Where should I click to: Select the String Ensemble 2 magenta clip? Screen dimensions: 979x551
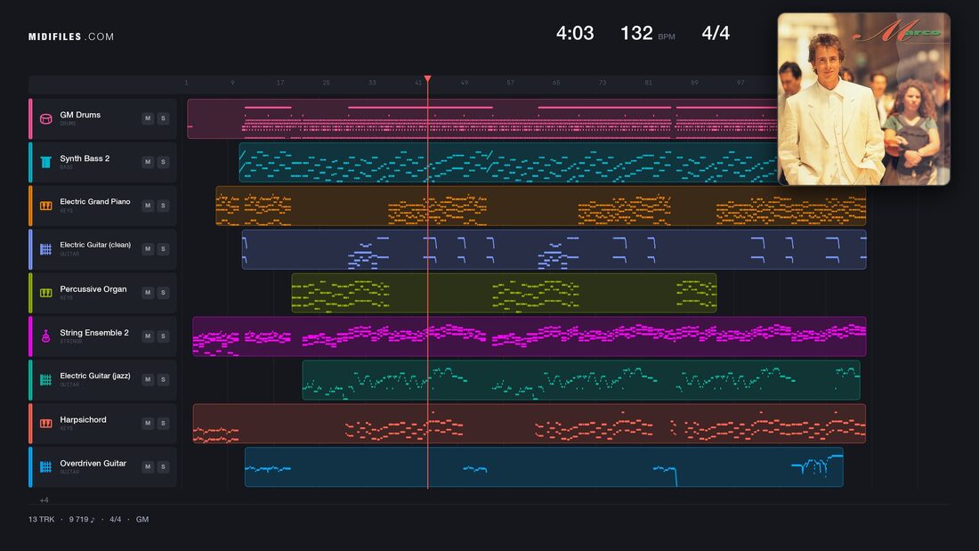[529, 336]
